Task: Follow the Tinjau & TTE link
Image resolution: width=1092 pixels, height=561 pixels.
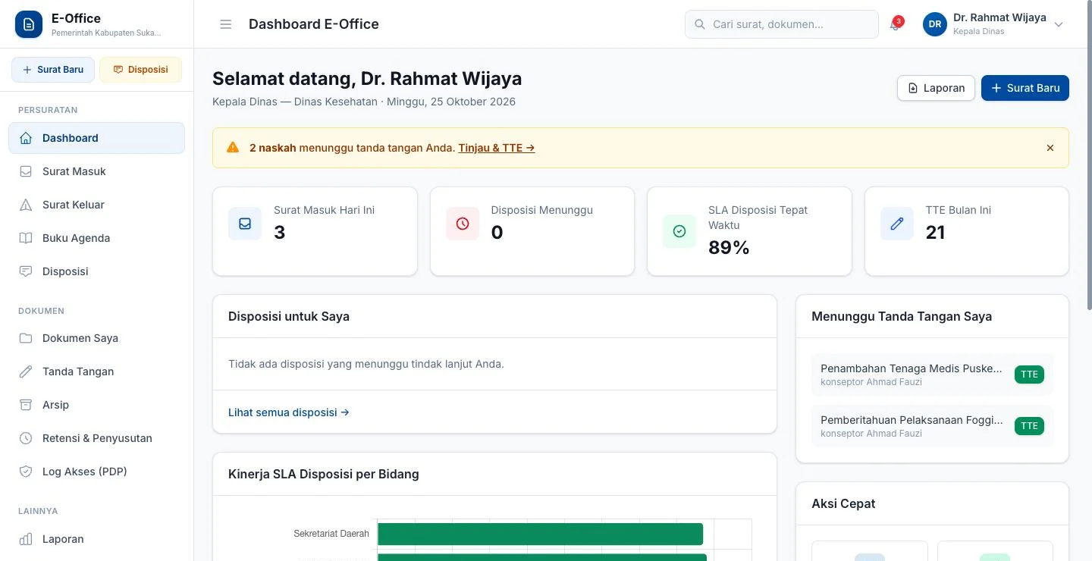Action: 497,148
